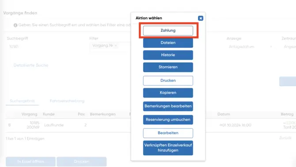Select the Stornieren action
This screenshot has height=167, width=296.
(x=168, y=67)
